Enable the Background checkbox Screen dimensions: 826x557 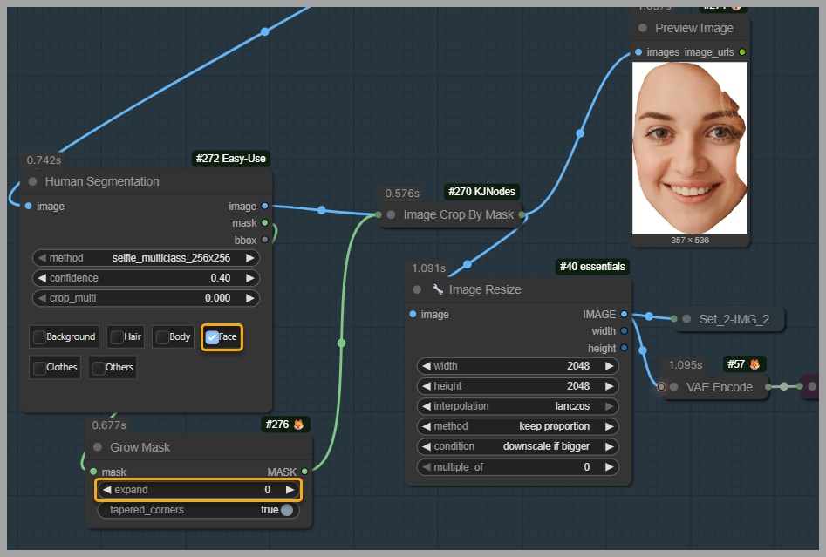[39, 337]
